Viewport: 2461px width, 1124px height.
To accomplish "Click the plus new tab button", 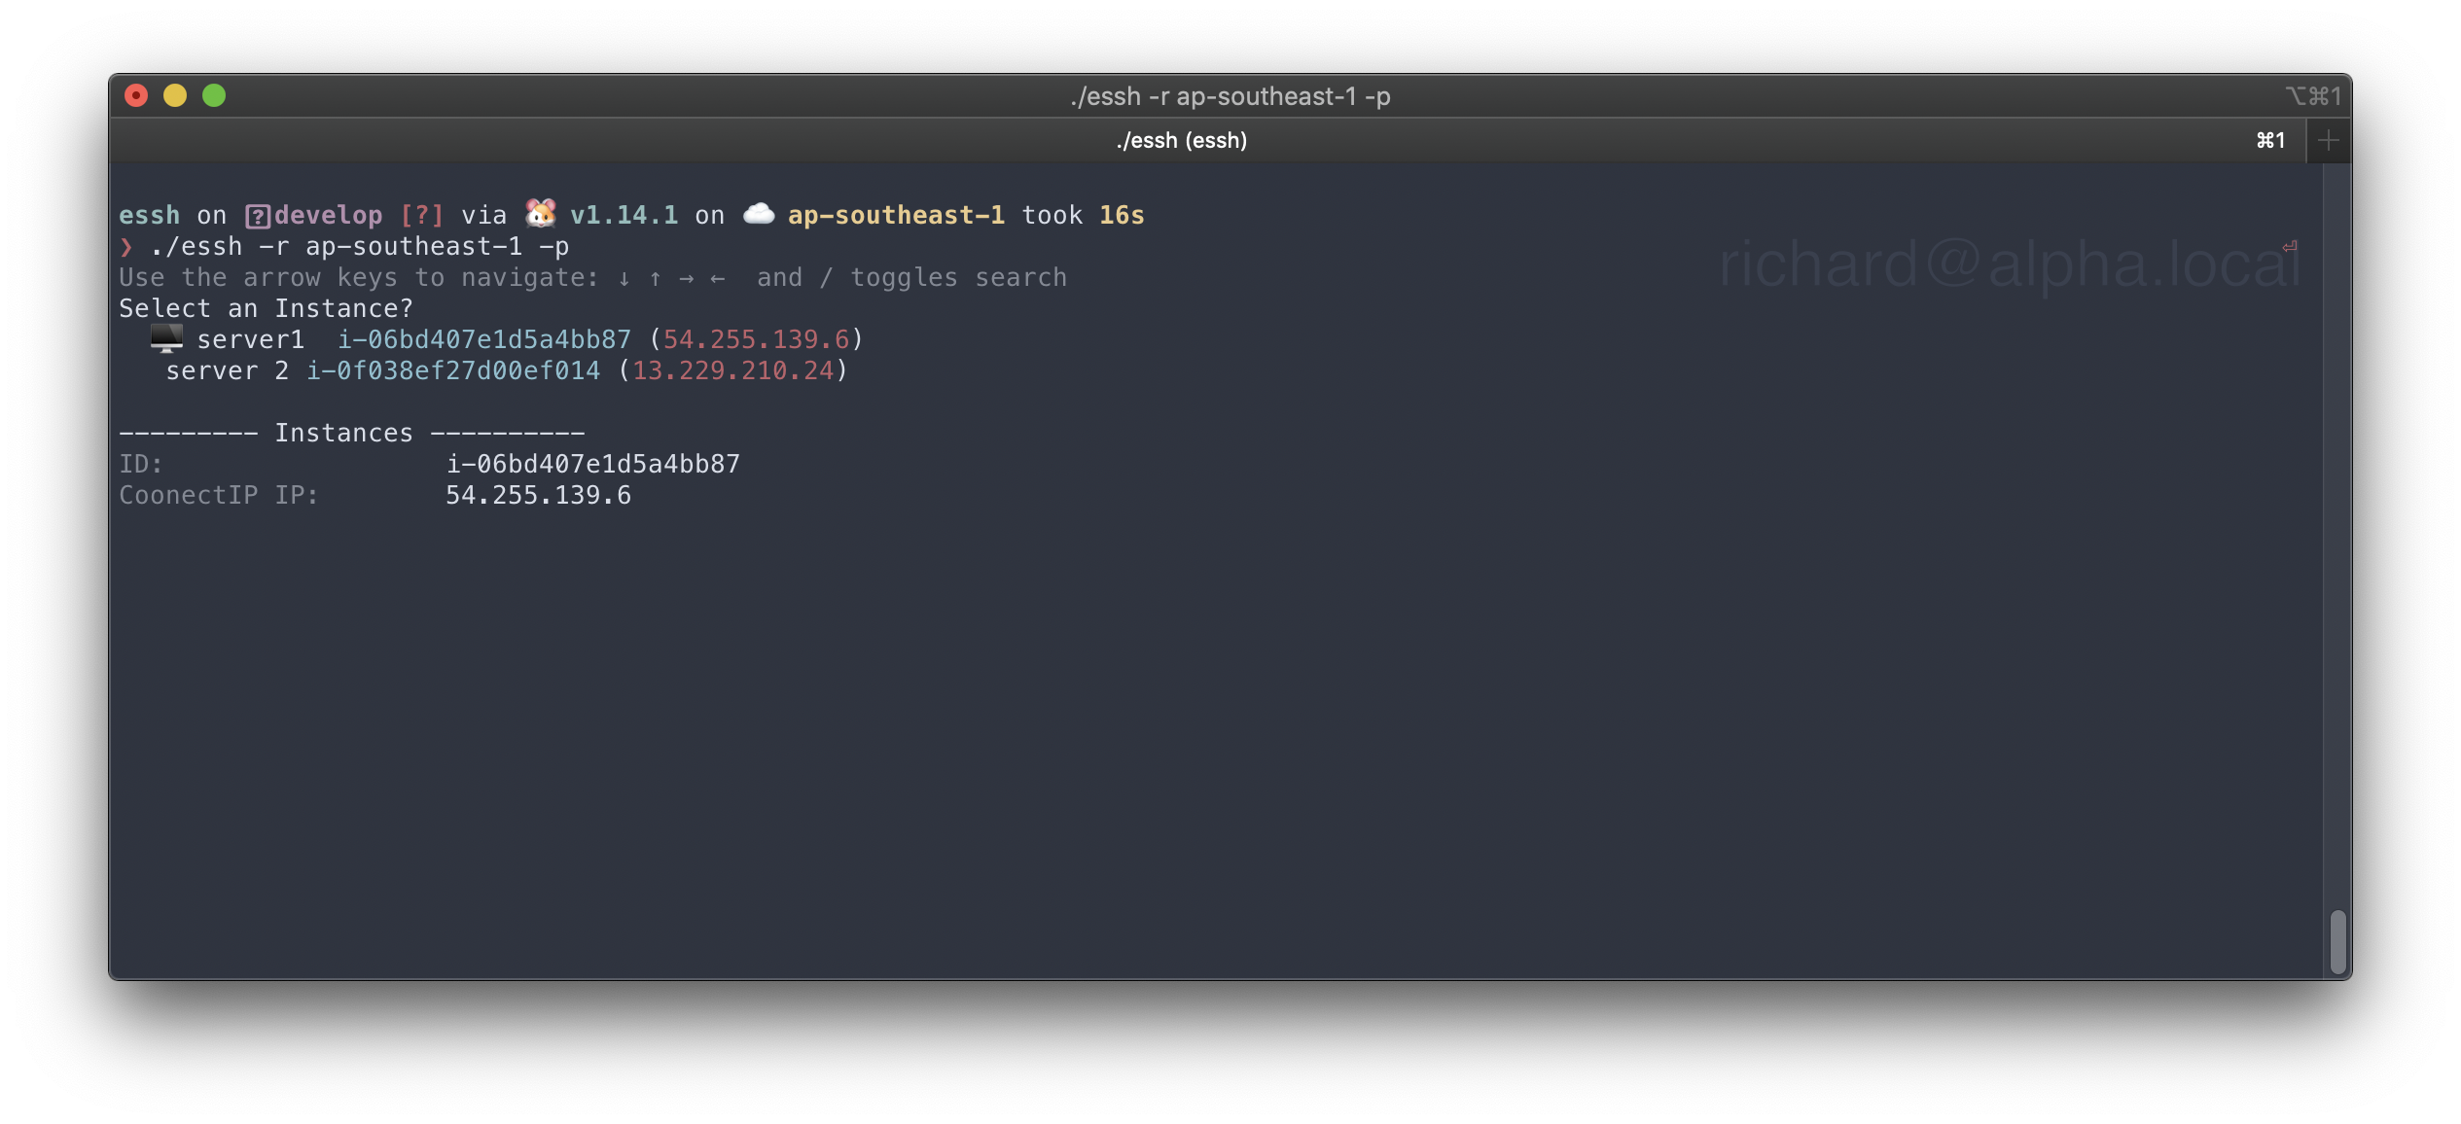I will pyautogui.click(x=2328, y=141).
